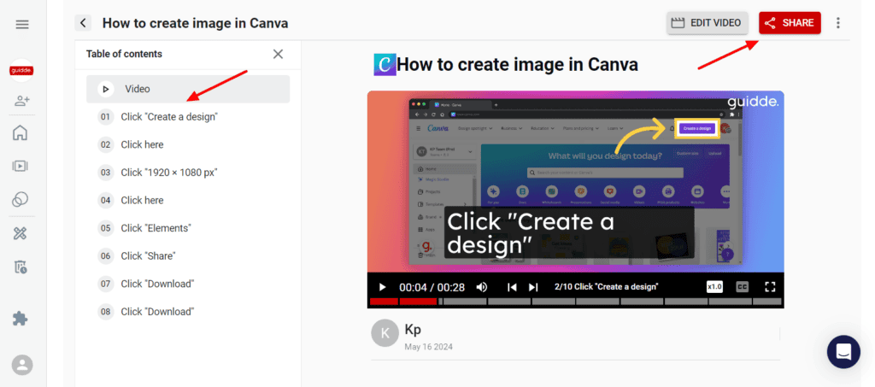The image size is (875, 387).
Task: Click the "May 16 2024" date
Action: [x=429, y=347]
